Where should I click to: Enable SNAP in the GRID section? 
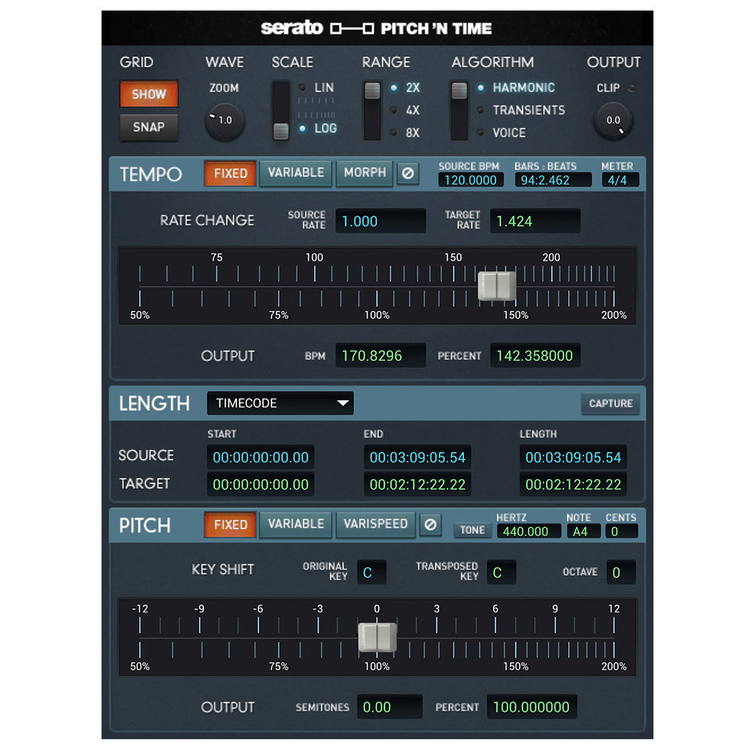pos(148,128)
